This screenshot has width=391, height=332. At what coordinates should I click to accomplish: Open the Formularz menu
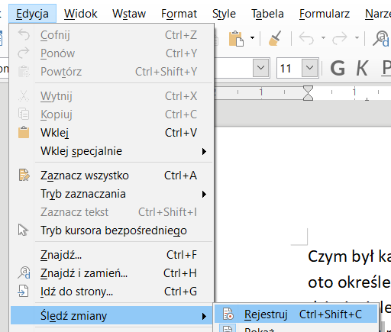[325, 14]
